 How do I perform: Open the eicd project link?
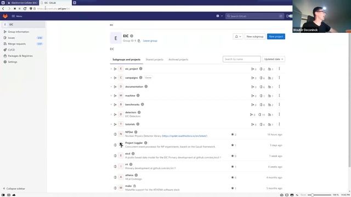128,154
